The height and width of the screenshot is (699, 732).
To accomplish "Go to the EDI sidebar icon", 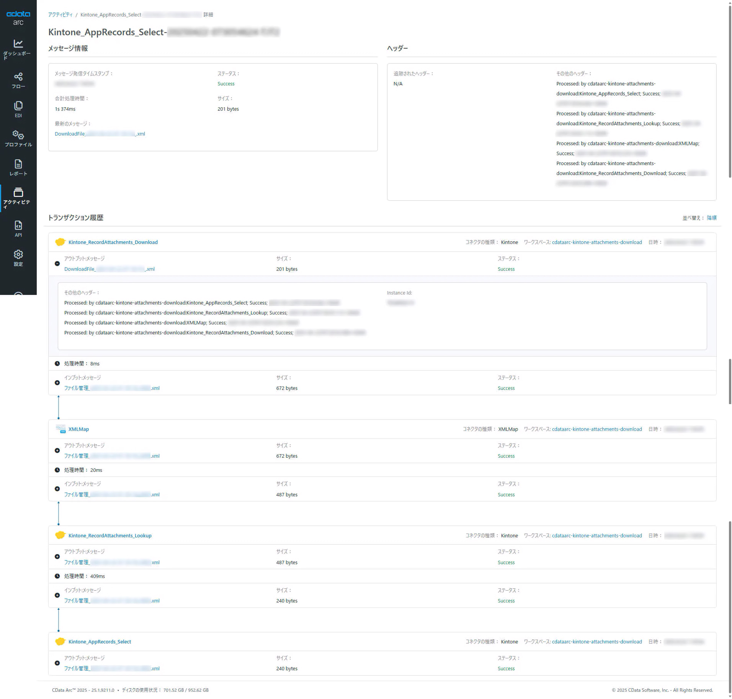I will [x=18, y=106].
